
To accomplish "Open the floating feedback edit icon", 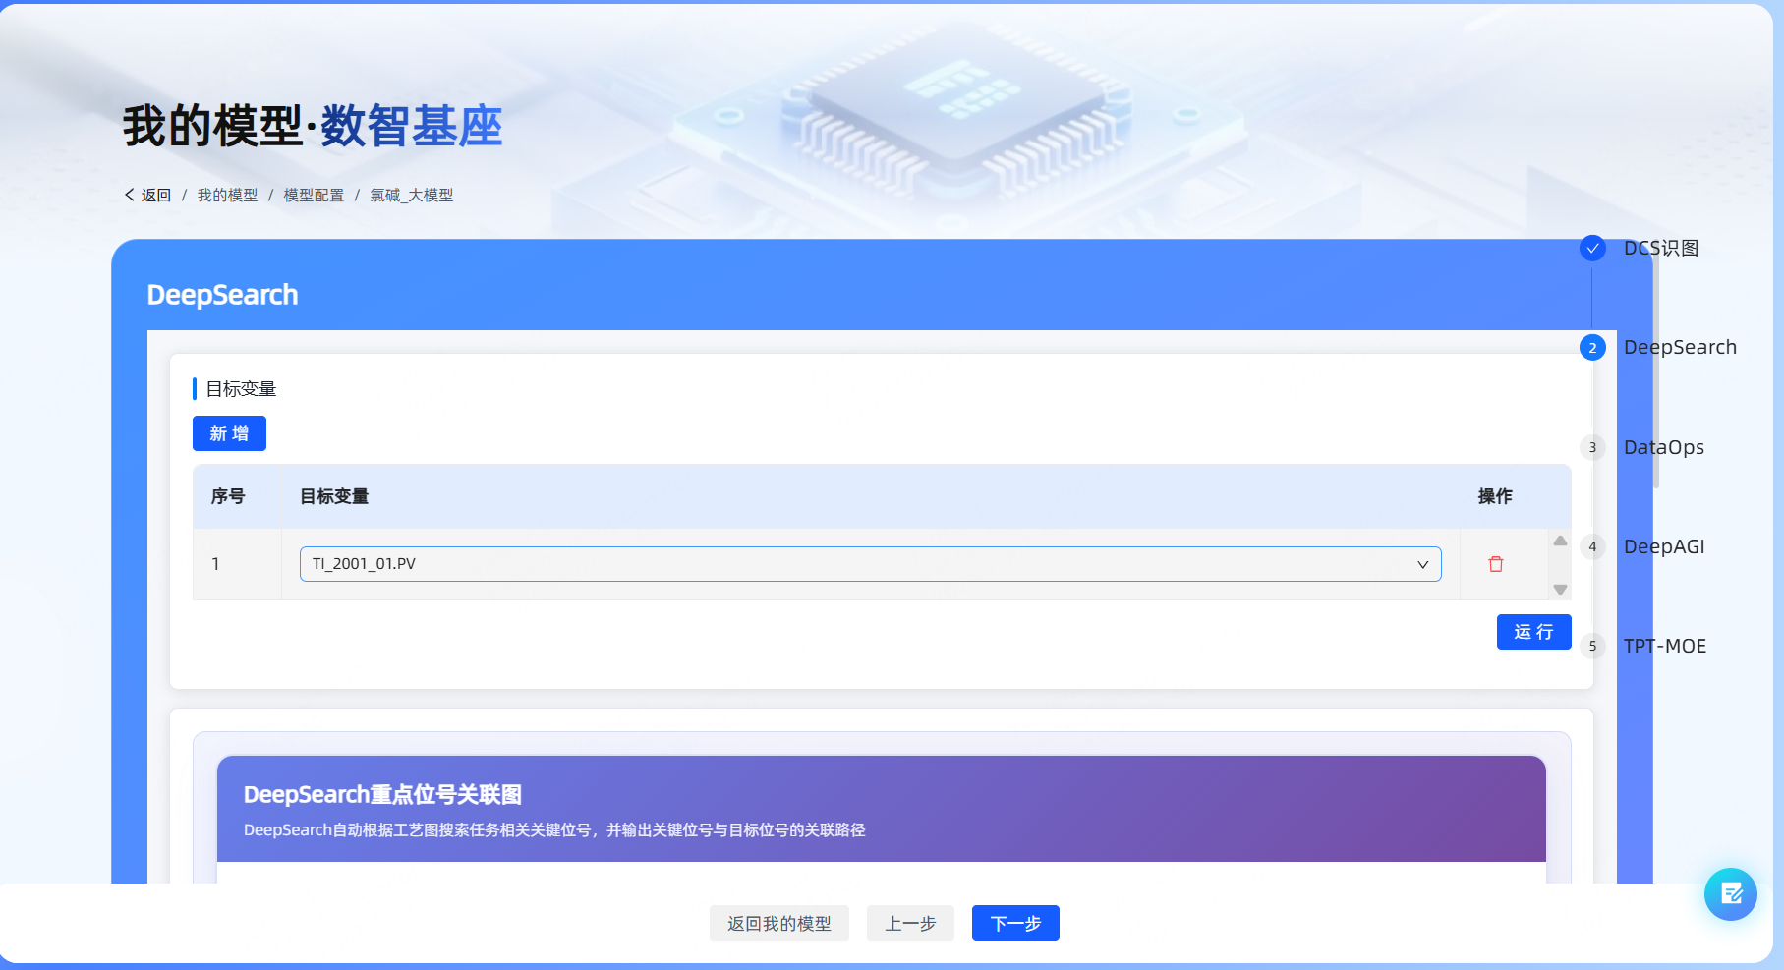I will point(1730,893).
